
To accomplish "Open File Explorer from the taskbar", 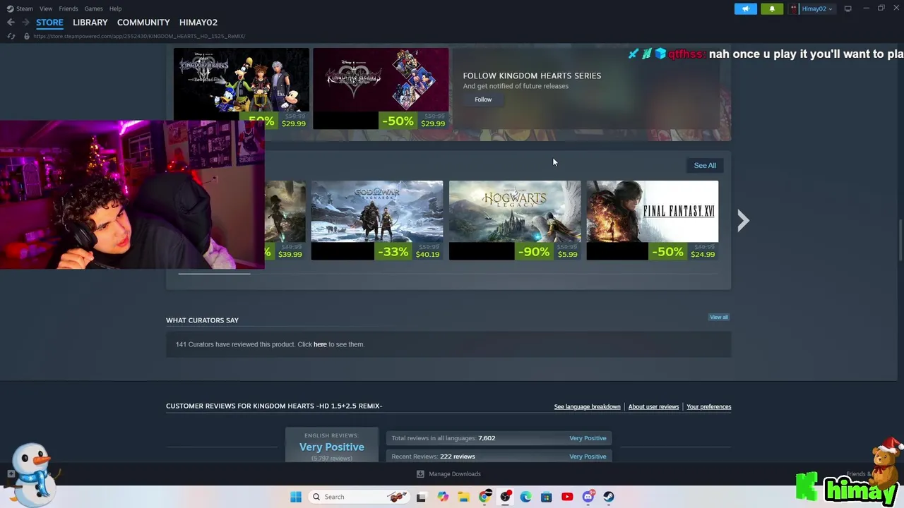I will (463, 497).
